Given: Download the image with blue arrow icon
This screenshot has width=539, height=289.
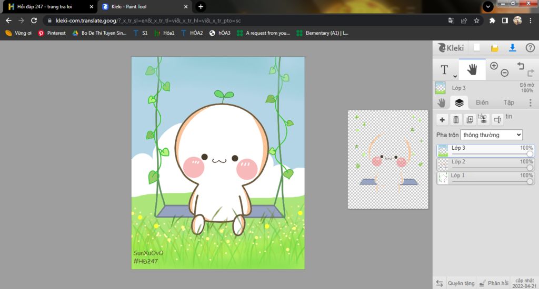Looking at the screenshot, I should click(x=512, y=48).
